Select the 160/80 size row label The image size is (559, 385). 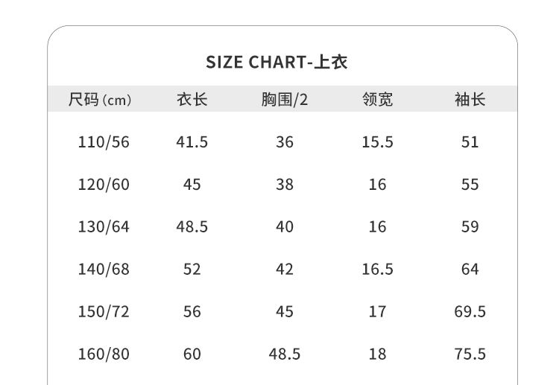[104, 354]
